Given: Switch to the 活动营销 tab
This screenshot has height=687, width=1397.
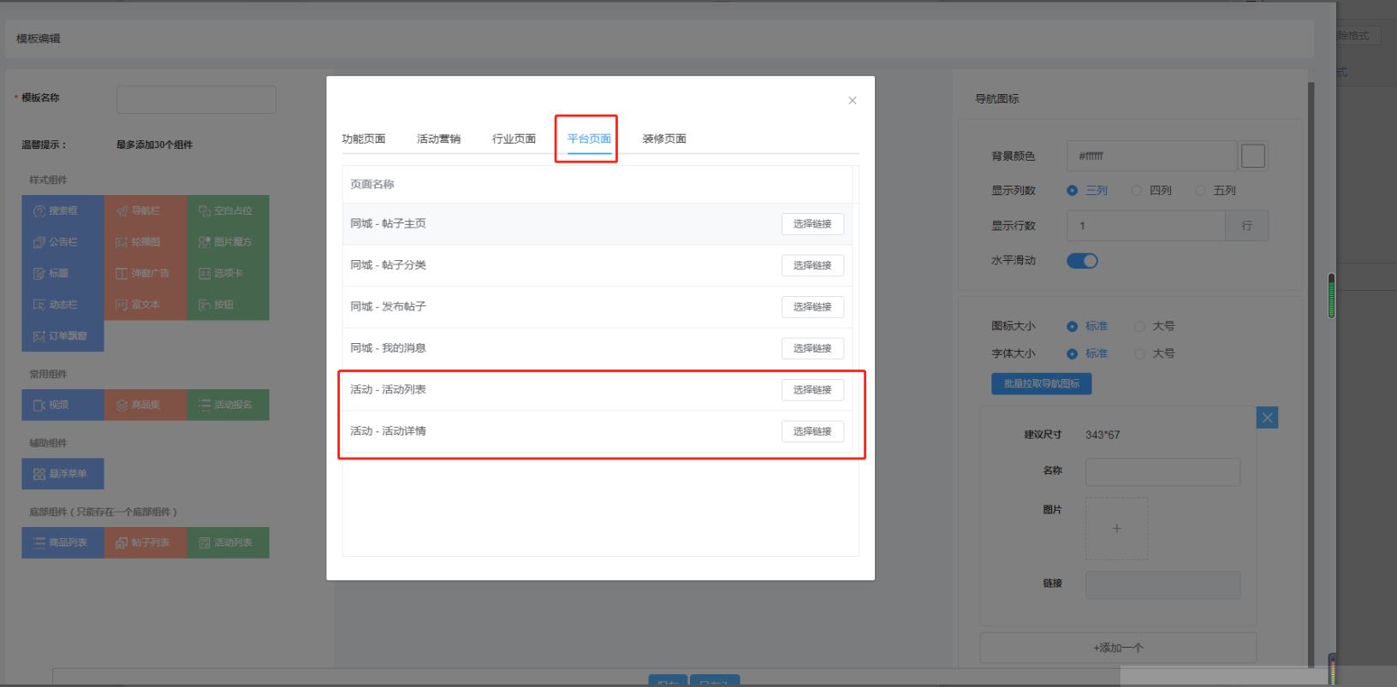Looking at the screenshot, I should [439, 139].
